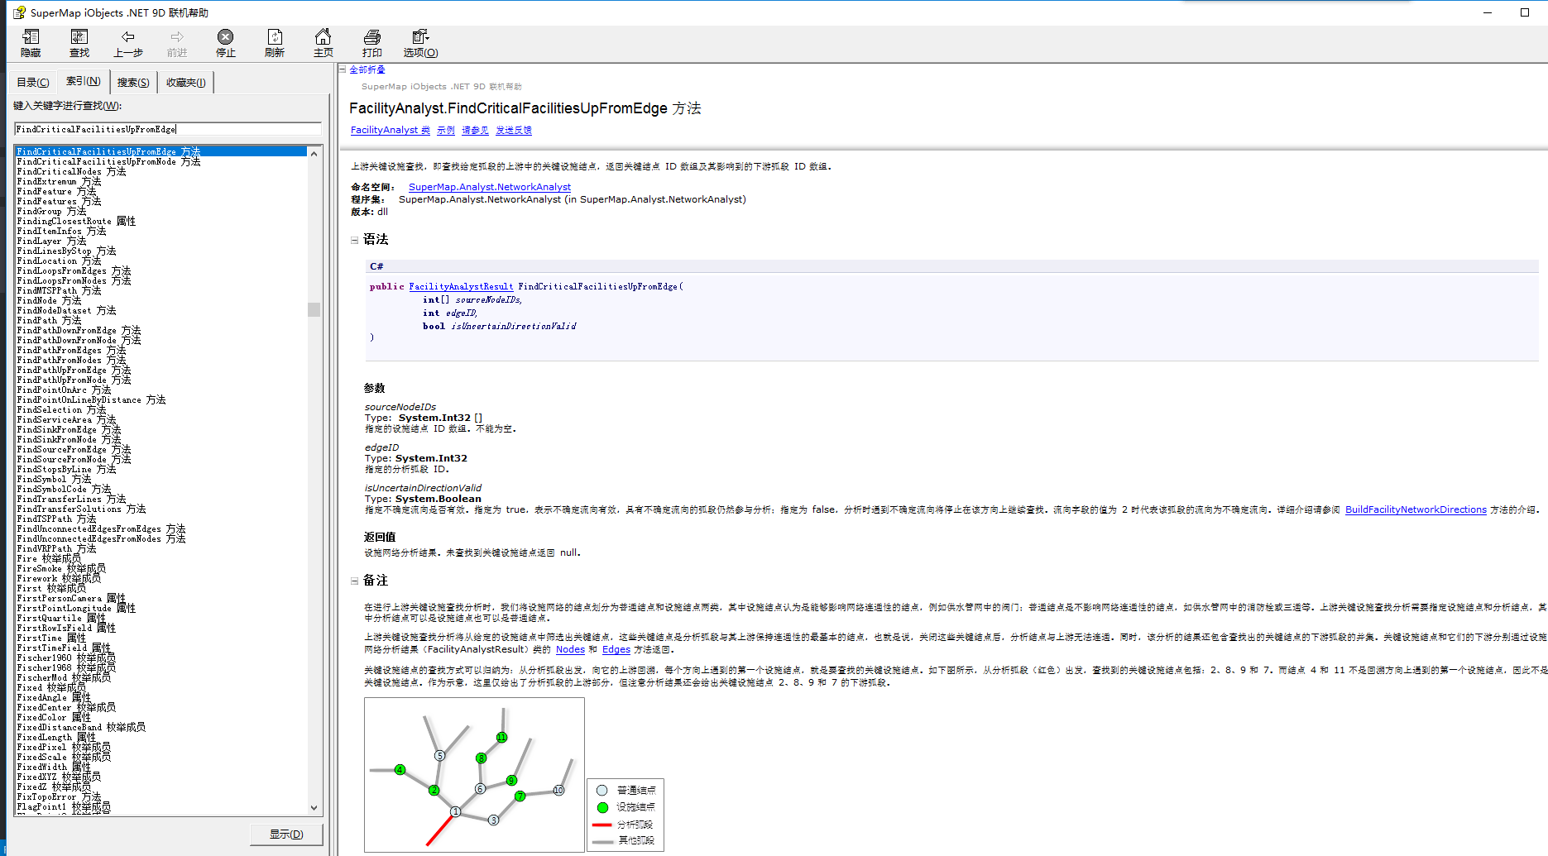Open the Edges link

616,649
